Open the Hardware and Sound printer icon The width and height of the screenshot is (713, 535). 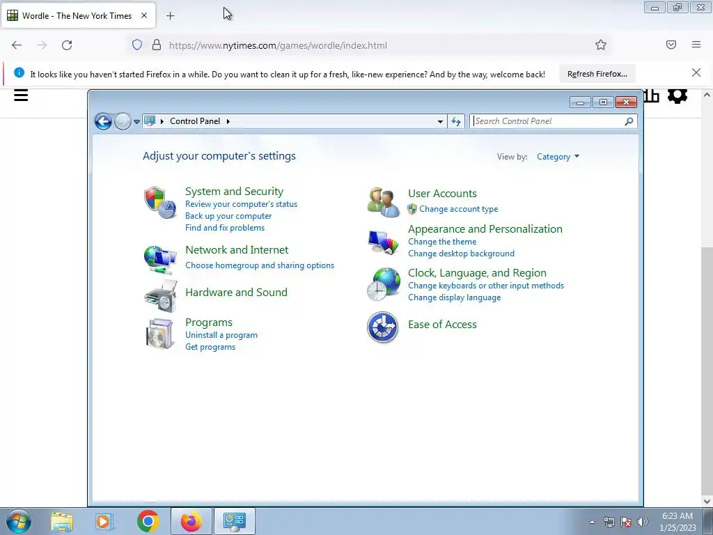pos(160,296)
